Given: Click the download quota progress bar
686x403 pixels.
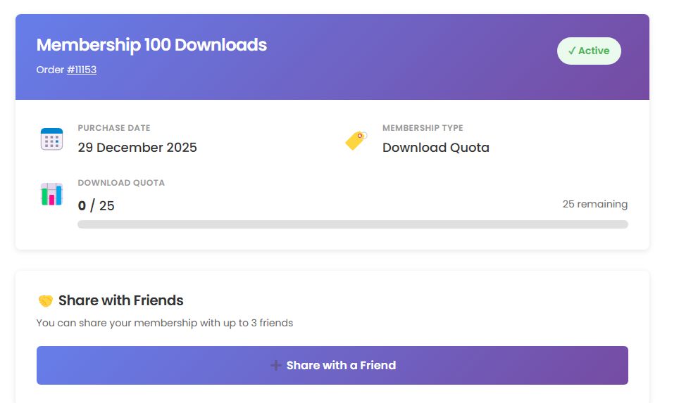Looking at the screenshot, I should click(x=352, y=224).
